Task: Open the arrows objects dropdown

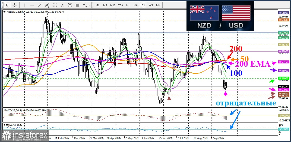Action: coord(87,5)
